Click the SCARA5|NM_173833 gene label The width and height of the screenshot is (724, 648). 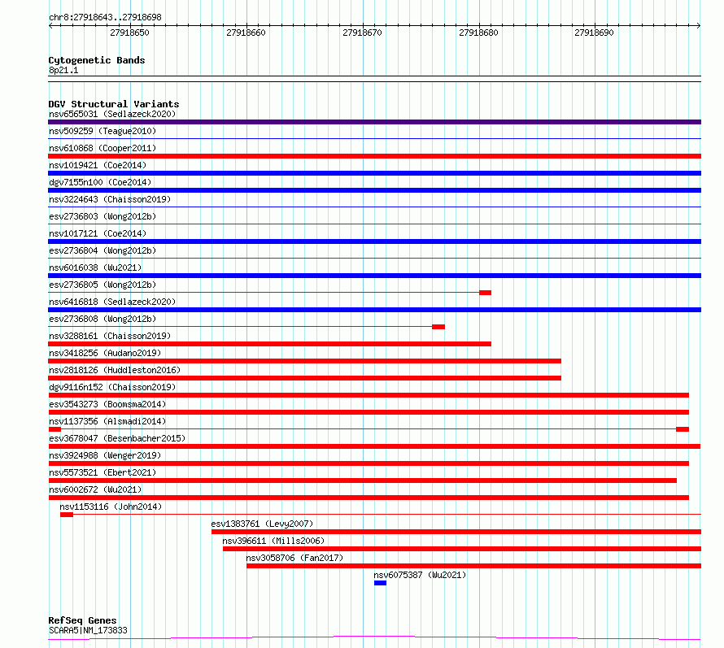pyautogui.click(x=88, y=630)
